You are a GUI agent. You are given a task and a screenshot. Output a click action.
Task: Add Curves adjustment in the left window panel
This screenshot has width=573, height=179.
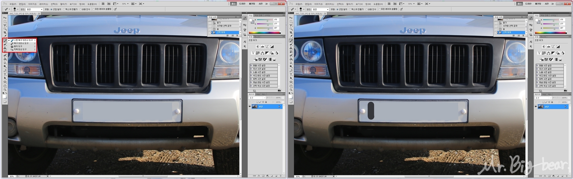tap(267, 46)
